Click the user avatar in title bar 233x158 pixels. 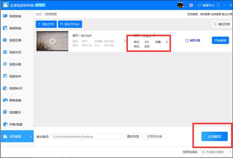point(180,5)
